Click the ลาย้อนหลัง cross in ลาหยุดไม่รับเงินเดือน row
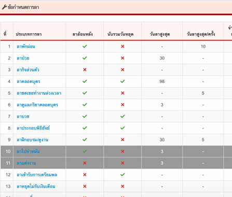The image size is (232, 197). (85, 186)
